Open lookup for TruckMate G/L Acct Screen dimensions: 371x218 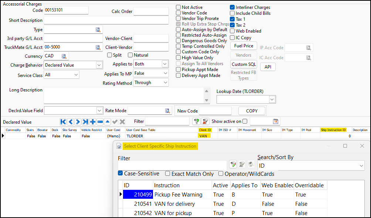pos(98,47)
